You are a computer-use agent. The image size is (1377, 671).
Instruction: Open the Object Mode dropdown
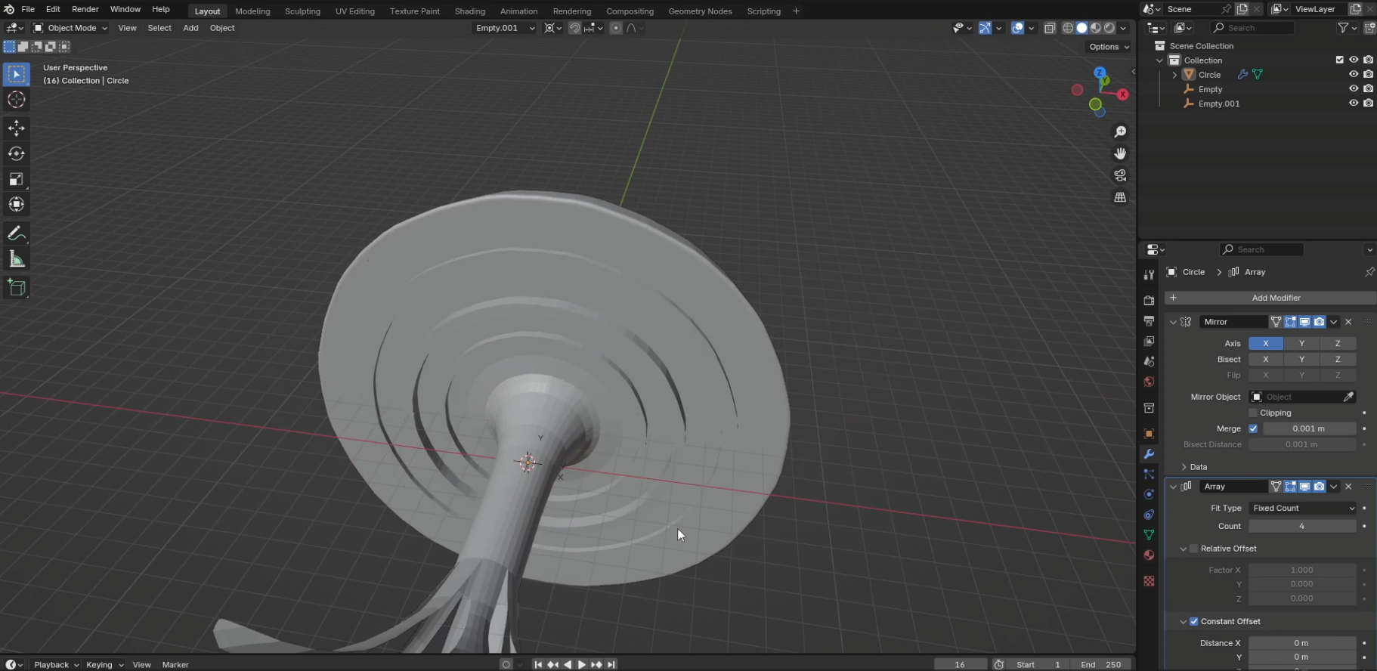point(70,28)
